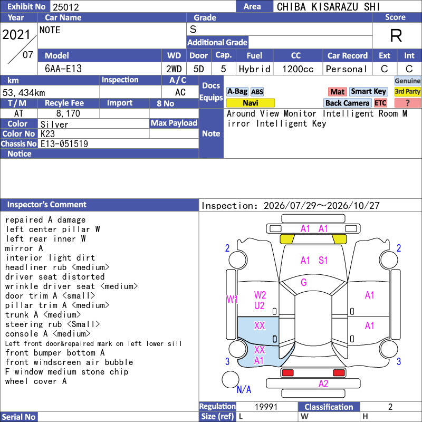Viewport: 422px width, 422px height.
Task: Click the area CHIBA KISARAZU SHI
Action: pyautogui.click(x=328, y=7)
